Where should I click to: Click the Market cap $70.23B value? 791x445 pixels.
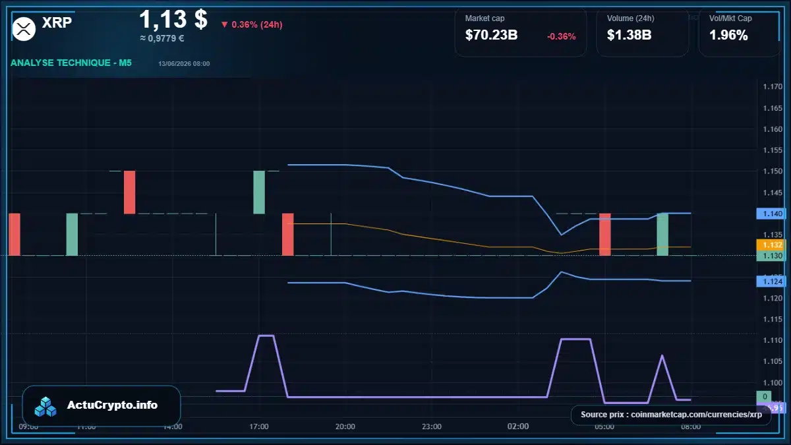point(491,36)
